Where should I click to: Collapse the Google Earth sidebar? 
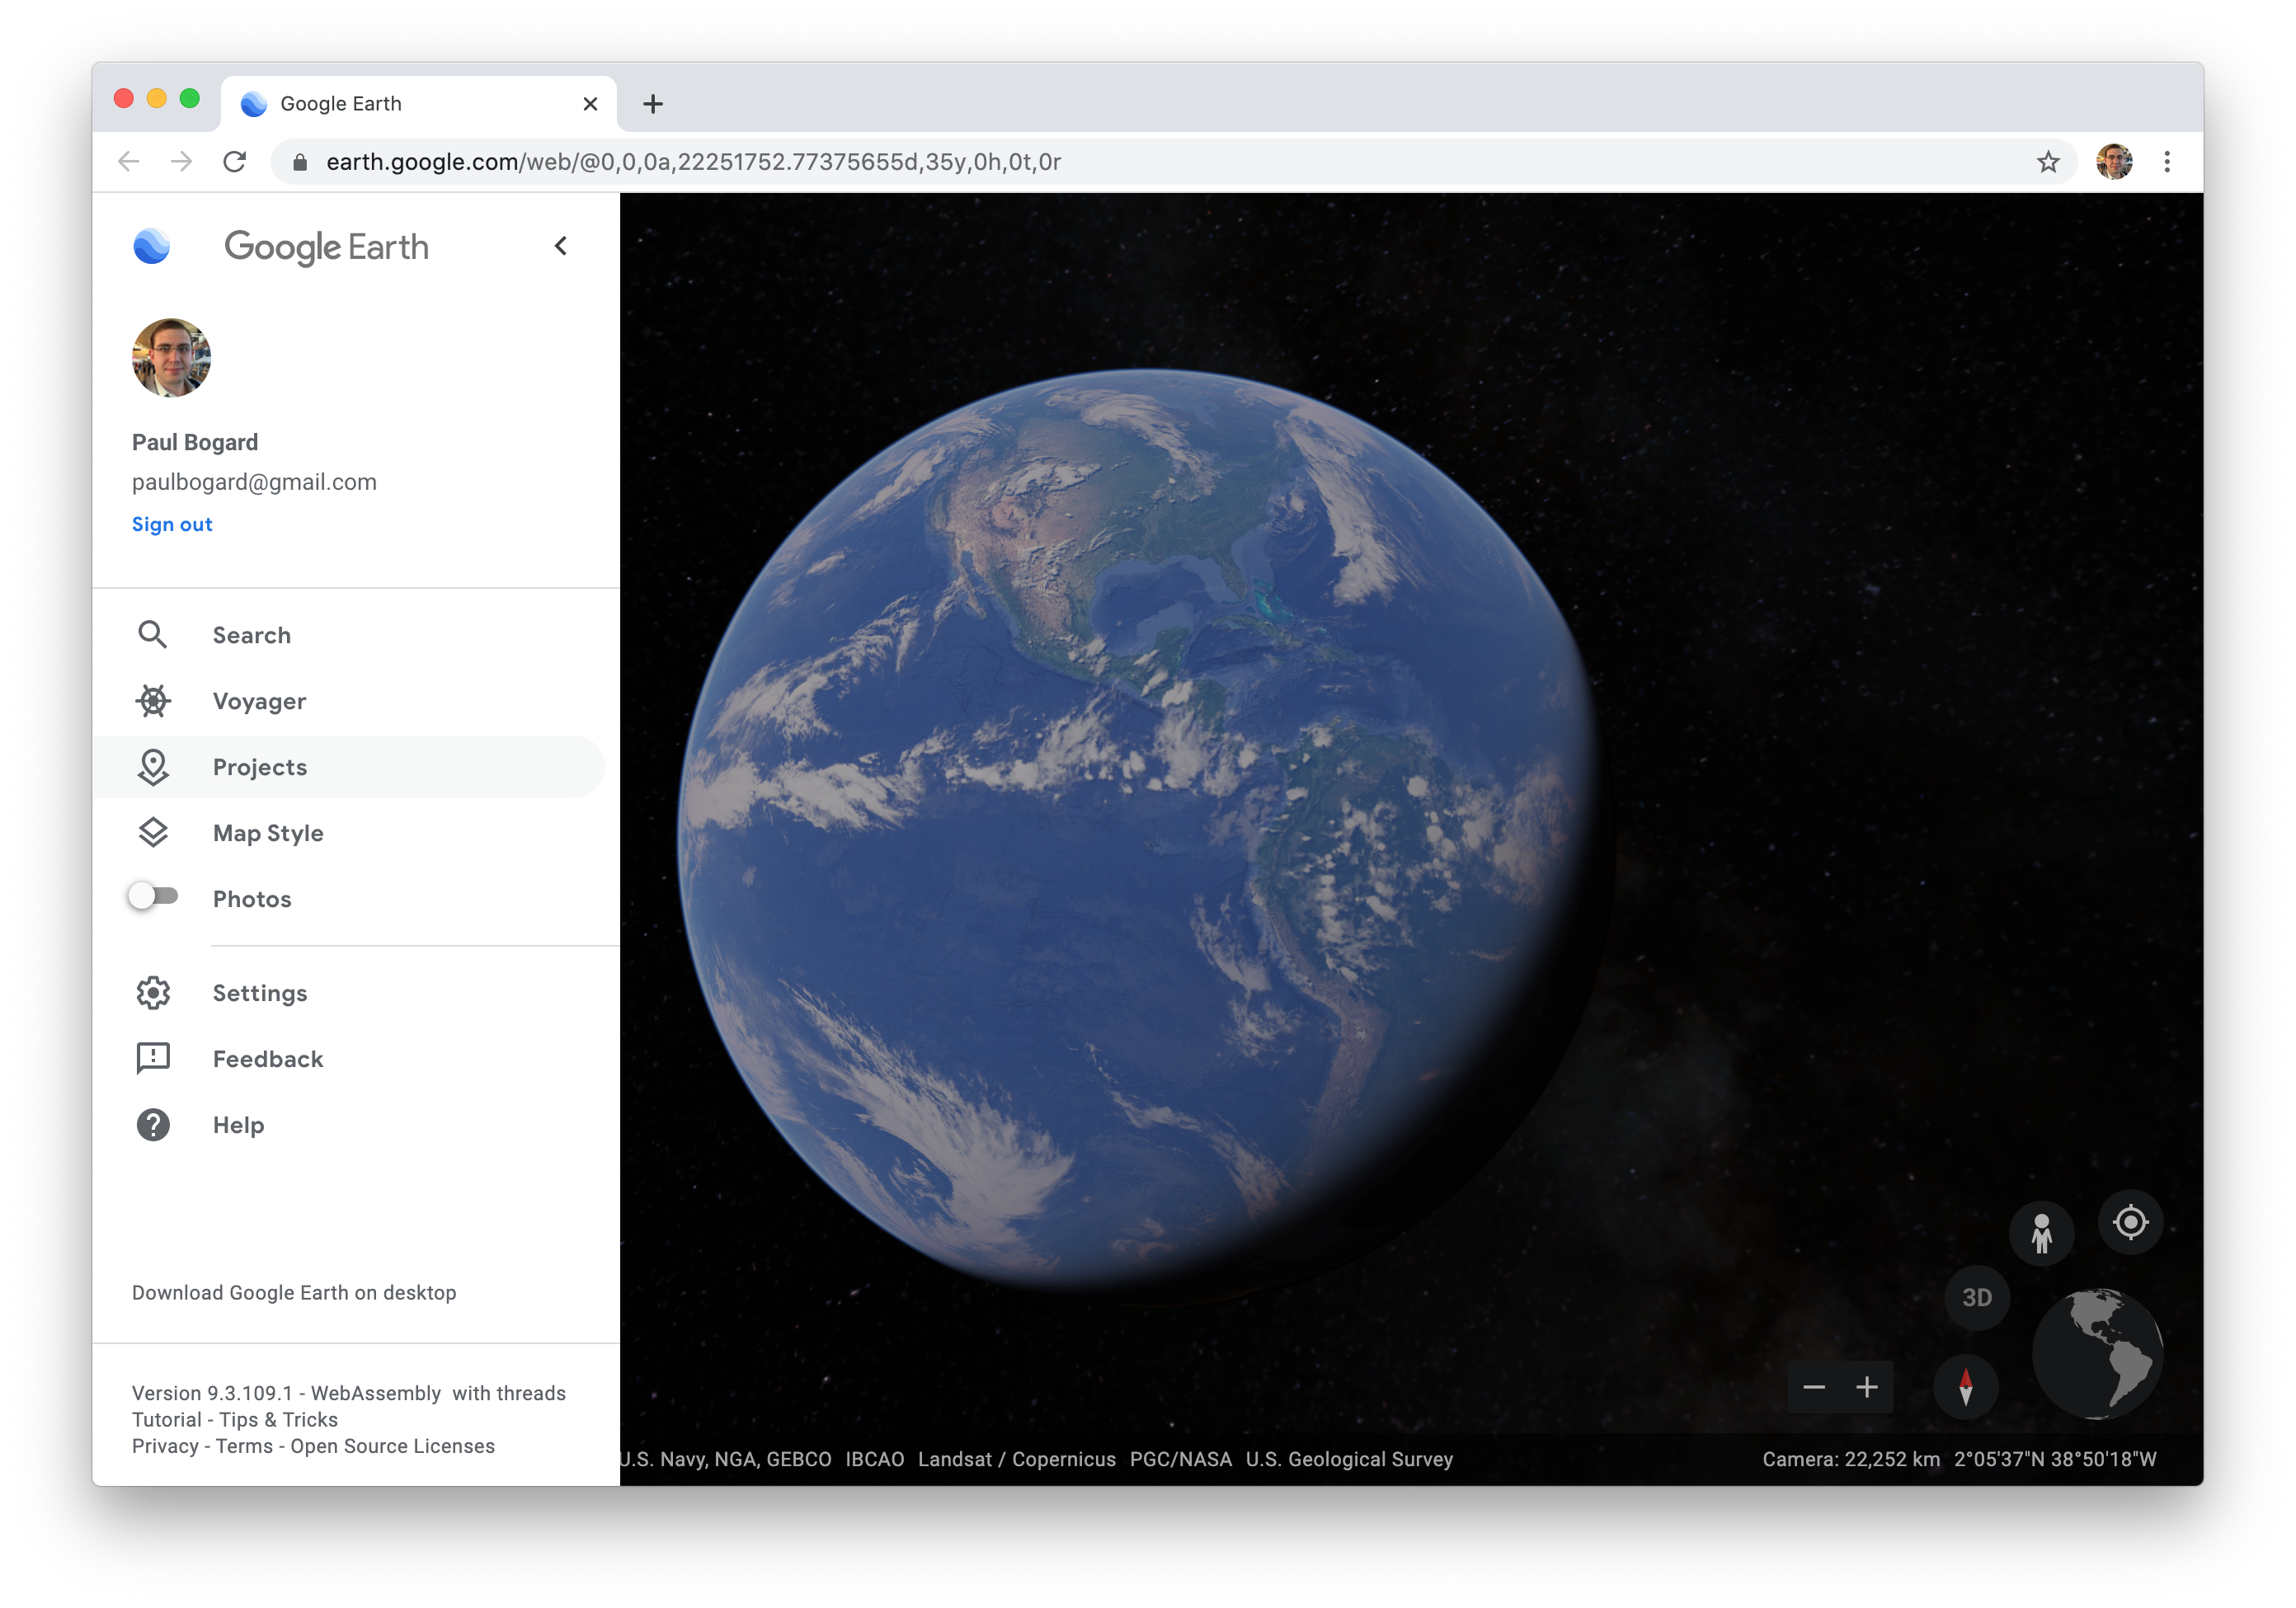point(560,245)
